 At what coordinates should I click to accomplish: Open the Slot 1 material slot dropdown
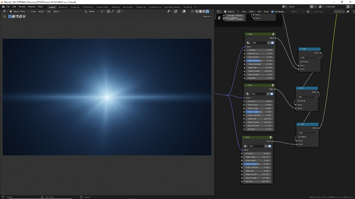pyautogui.click(x=298, y=11)
